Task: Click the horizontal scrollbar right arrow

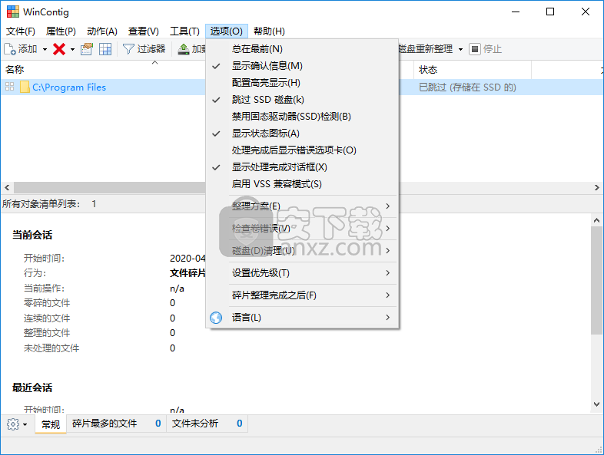Action: (x=596, y=188)
